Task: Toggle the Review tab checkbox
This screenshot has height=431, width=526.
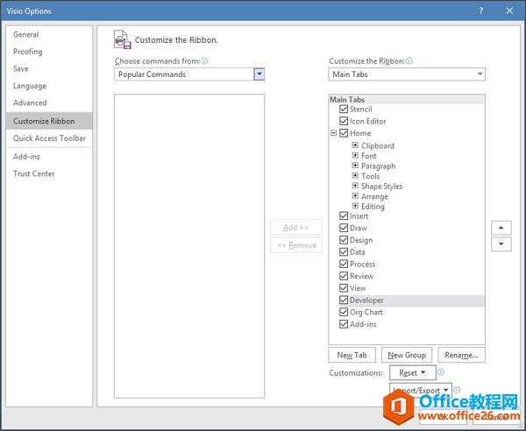Action: click(x=344, y=276)
